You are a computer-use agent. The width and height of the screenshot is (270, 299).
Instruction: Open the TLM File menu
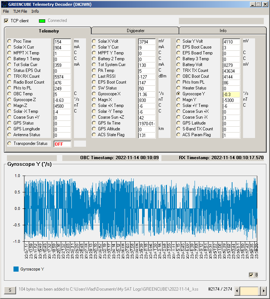tap(20, 11)
